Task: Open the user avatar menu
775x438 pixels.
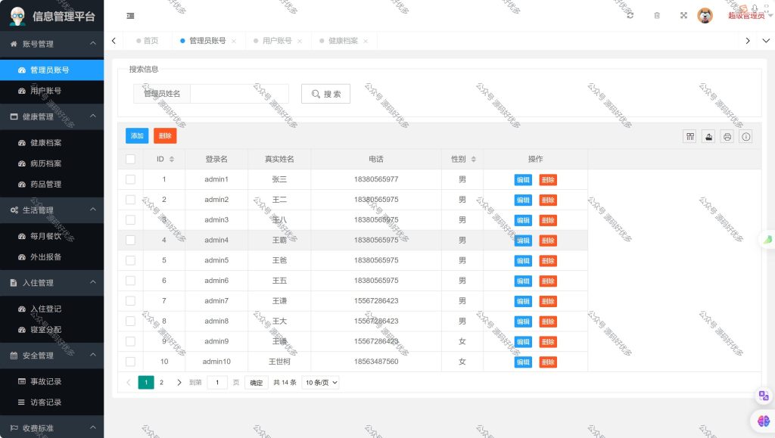Action: 705,15
